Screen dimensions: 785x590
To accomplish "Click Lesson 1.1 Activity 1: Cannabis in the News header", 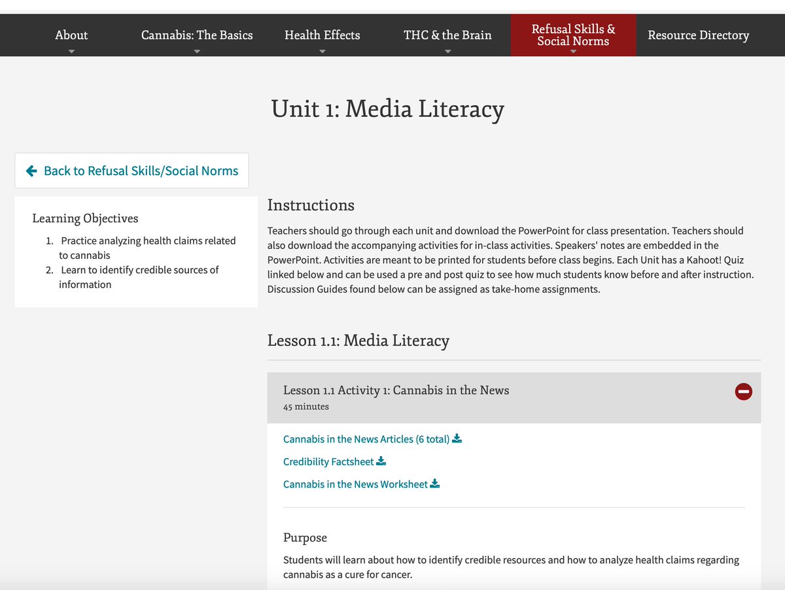I will point(514,398).
